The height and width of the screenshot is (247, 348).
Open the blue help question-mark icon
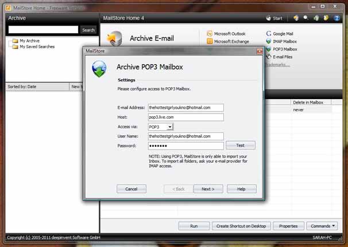(x=337, y=18)
